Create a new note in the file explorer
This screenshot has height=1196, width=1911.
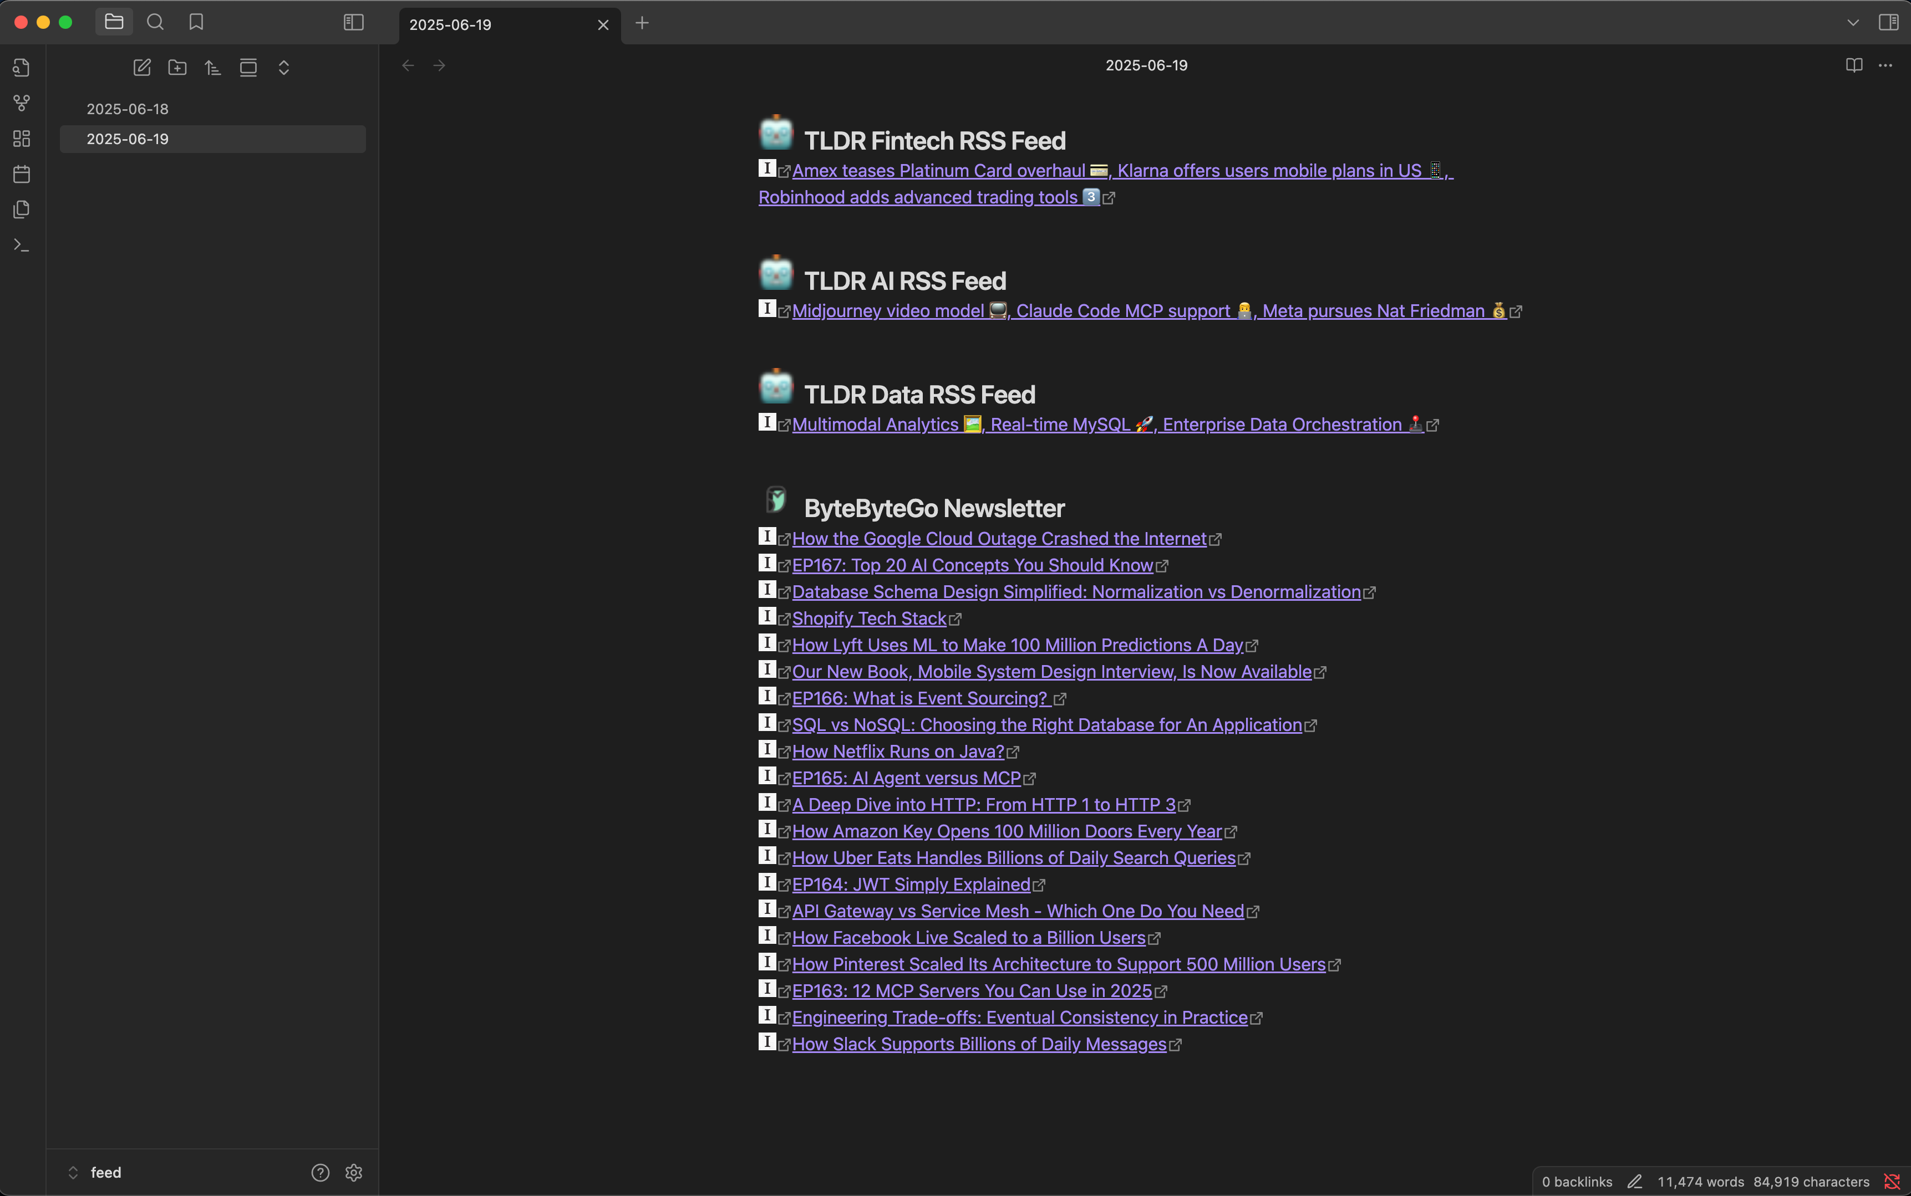pyautogui.click(x=141, y=67)
